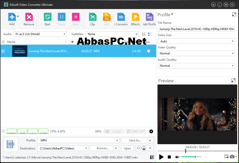Screen dimensions: 239x163
Task: Uncheck the Jumanji file checkbox
Action: coord(3,51)
